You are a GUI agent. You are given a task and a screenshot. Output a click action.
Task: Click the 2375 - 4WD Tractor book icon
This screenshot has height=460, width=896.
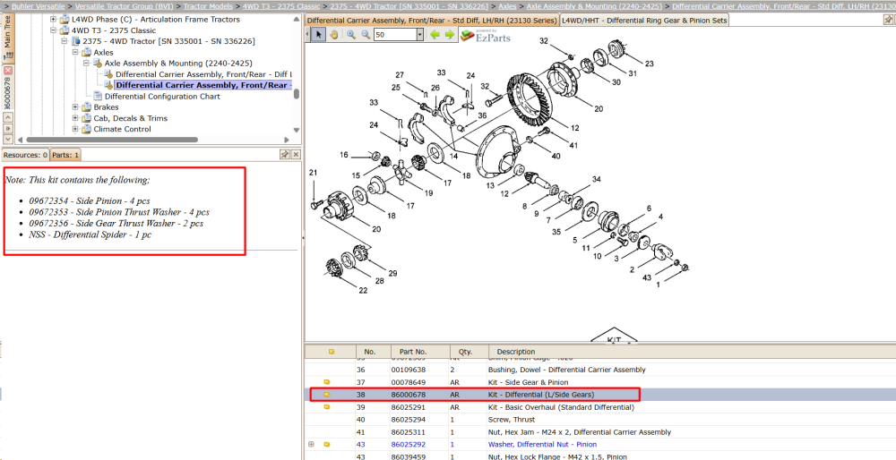[75, 42]
